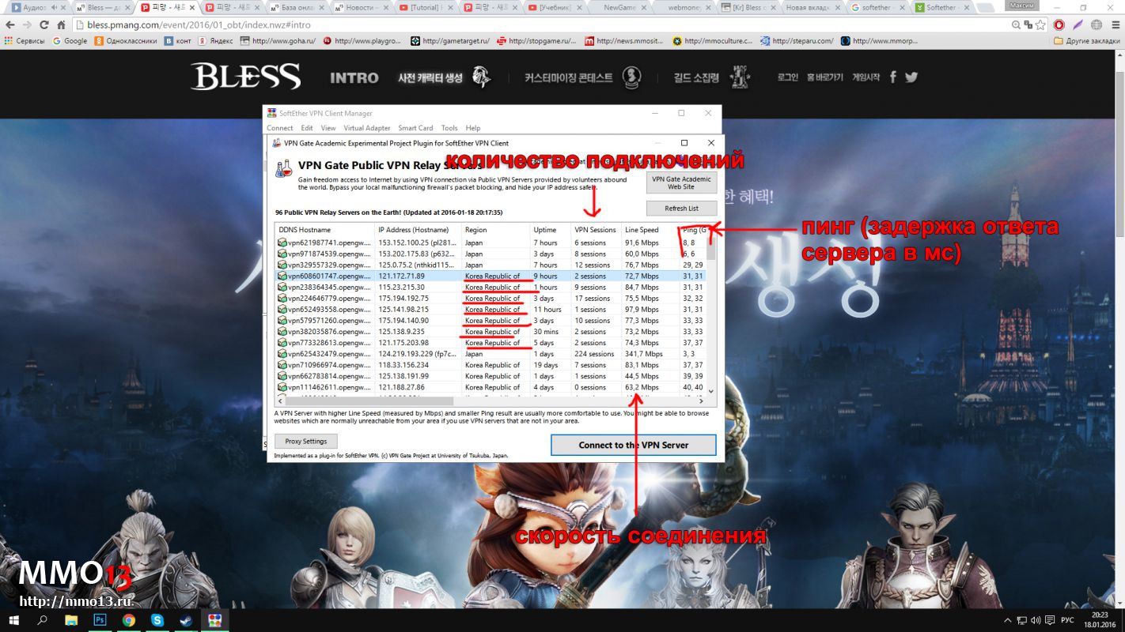
Task: Open the Chrome hamburger menu
Action: (x=1114, y=24)
